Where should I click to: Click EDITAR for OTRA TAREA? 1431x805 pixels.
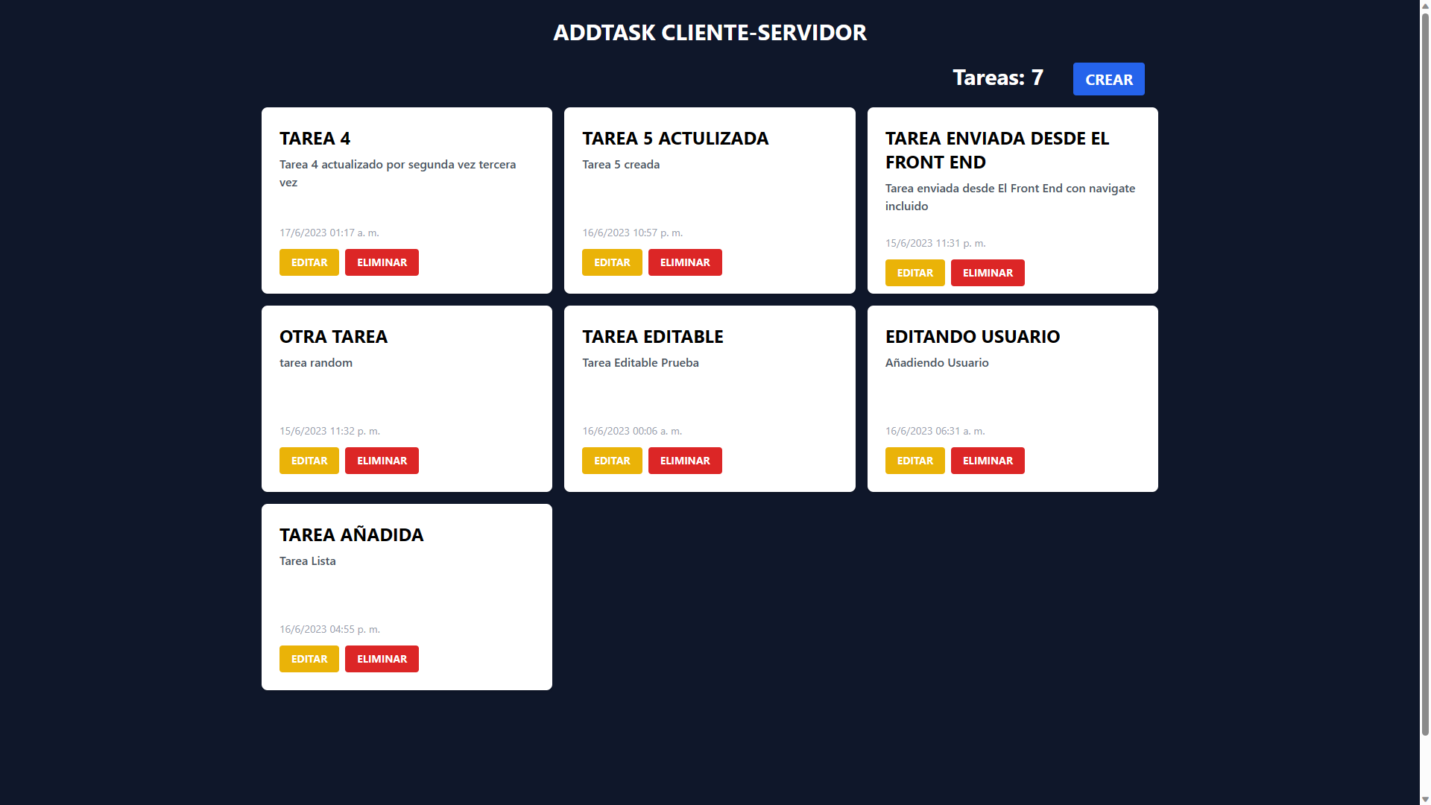(309, 461)
